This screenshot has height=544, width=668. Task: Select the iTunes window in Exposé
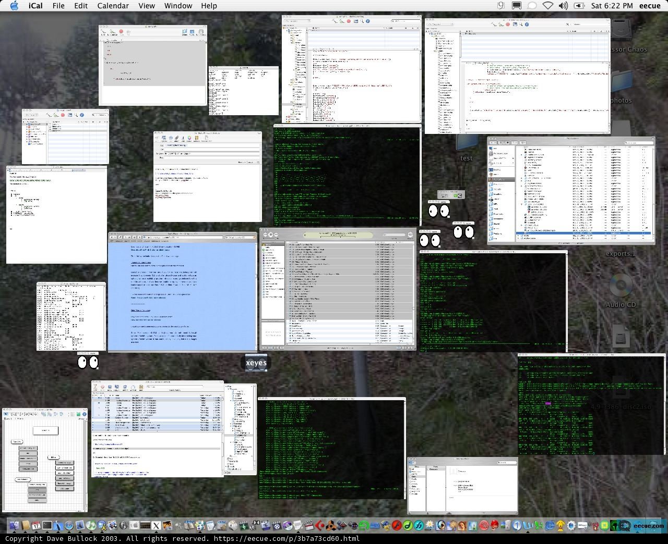(x=338, y=289)
